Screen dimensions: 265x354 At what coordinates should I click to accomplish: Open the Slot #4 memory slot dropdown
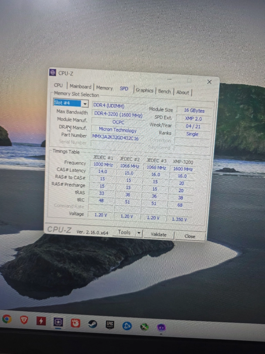(71, 103)
